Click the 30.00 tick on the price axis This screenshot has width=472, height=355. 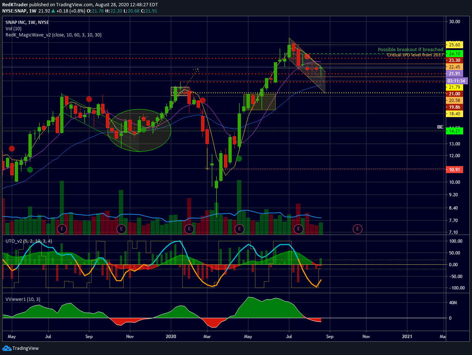click(x=454, y=22)
